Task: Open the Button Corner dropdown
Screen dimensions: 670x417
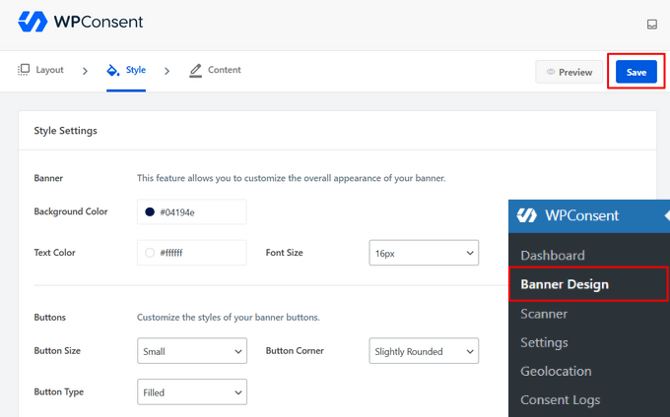Action: point(424,351)
